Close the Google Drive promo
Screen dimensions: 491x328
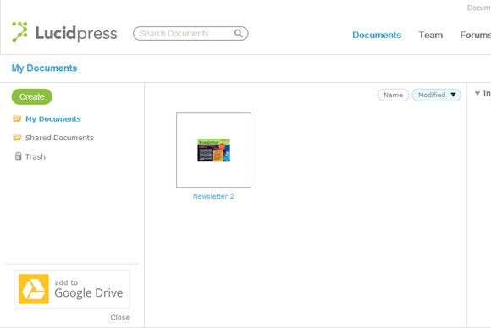click(120, 317)
